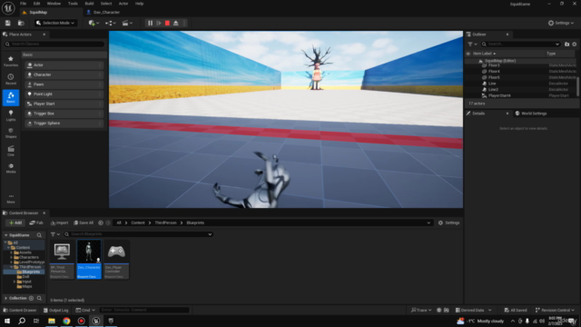Stop the running play session

[x=167, y=23]
